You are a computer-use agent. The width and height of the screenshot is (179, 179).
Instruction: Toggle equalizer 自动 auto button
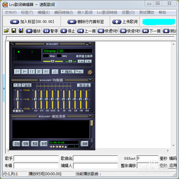point(27,85)
